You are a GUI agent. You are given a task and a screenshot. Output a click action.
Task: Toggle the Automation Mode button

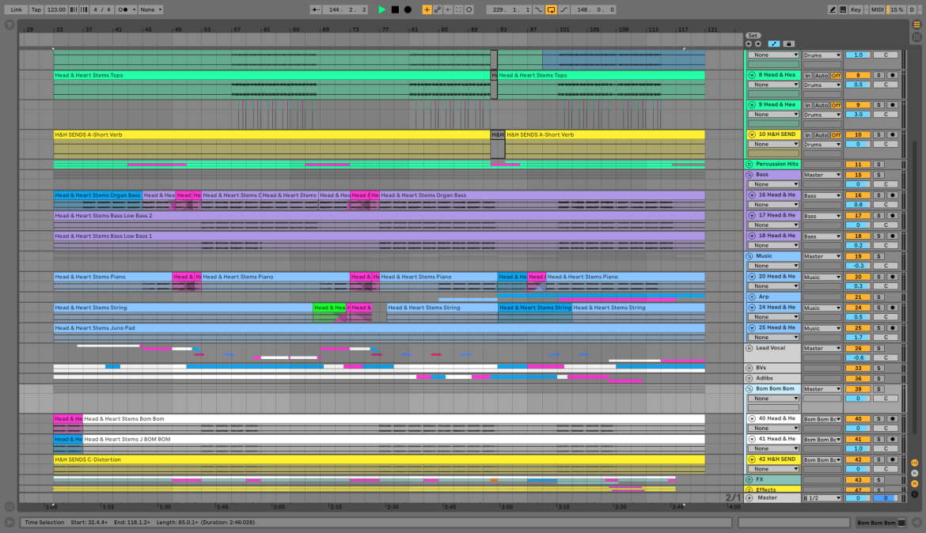[x=773, y=43]
